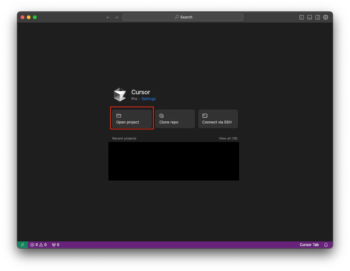Image resolution: width=350 pixels, height=271 pixels.
Task: Open settings via the gear icon
Action: tap(326, 17)
